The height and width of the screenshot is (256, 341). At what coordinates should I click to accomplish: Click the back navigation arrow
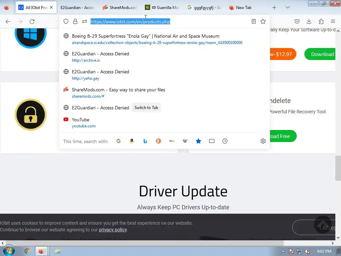point(8,22)
